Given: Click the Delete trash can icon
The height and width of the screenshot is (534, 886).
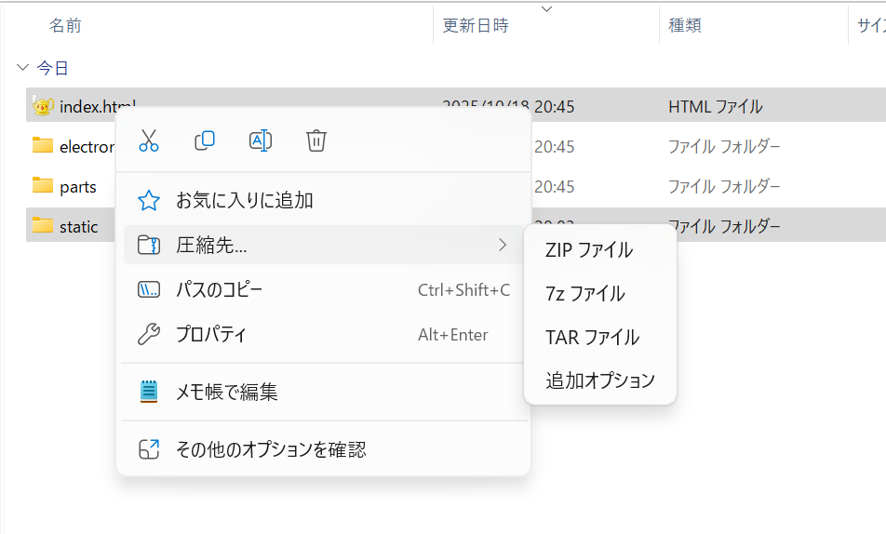Looking at the screenshot, I should 316,140.
